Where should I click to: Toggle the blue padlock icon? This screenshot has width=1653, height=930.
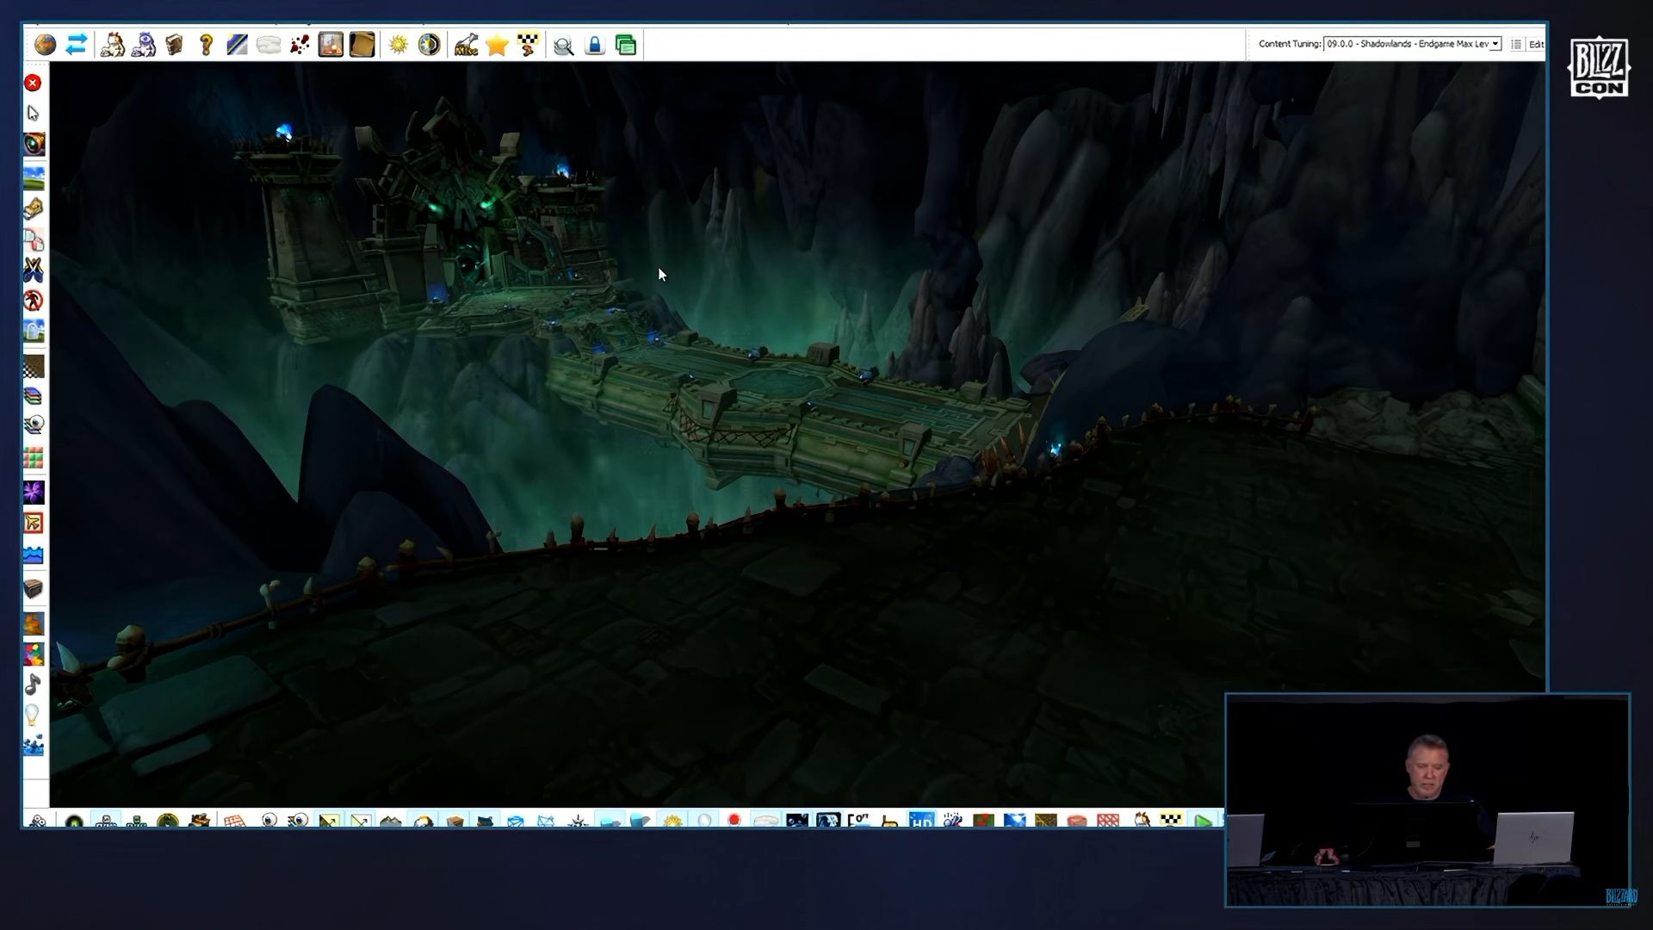click(595, 45)
